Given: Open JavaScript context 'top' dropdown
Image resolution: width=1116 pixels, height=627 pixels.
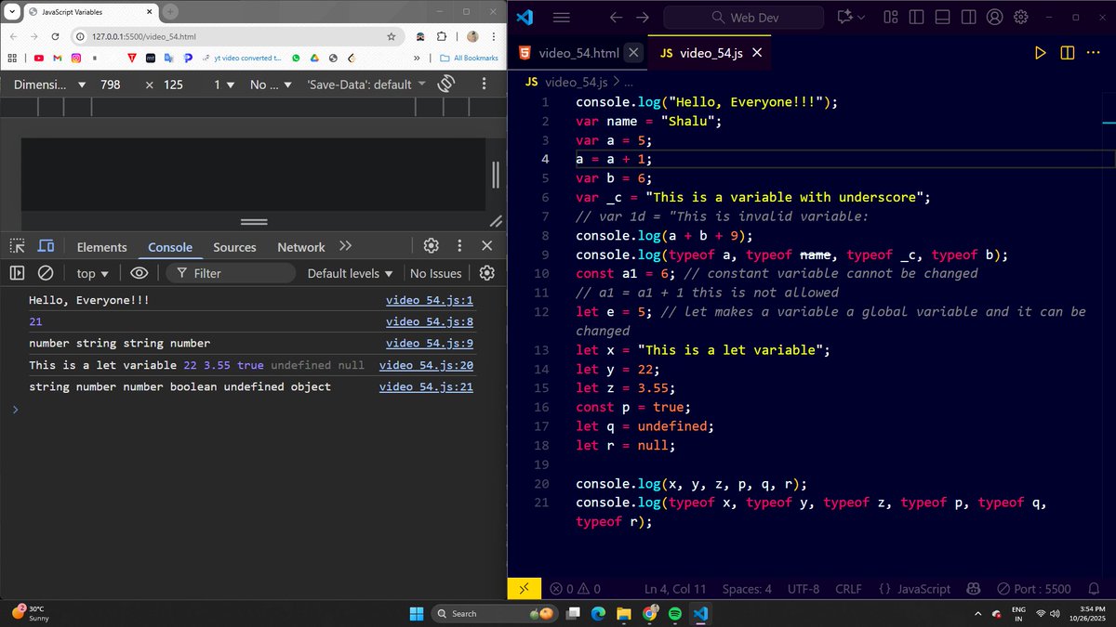Looking at the screenshot, I should click(93, 273).
